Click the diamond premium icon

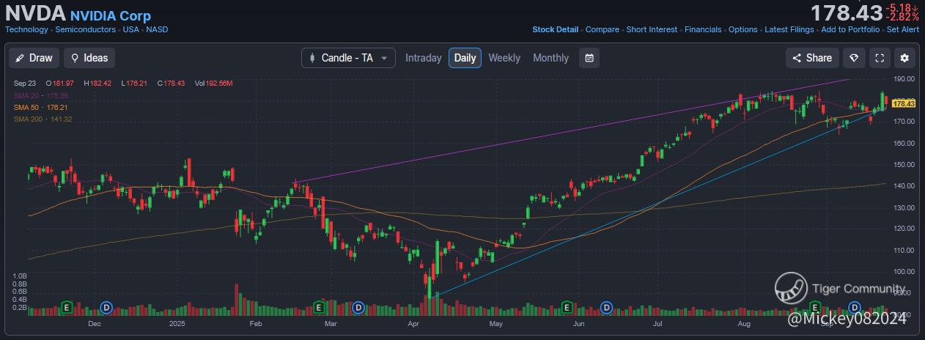tap(854, 58)
